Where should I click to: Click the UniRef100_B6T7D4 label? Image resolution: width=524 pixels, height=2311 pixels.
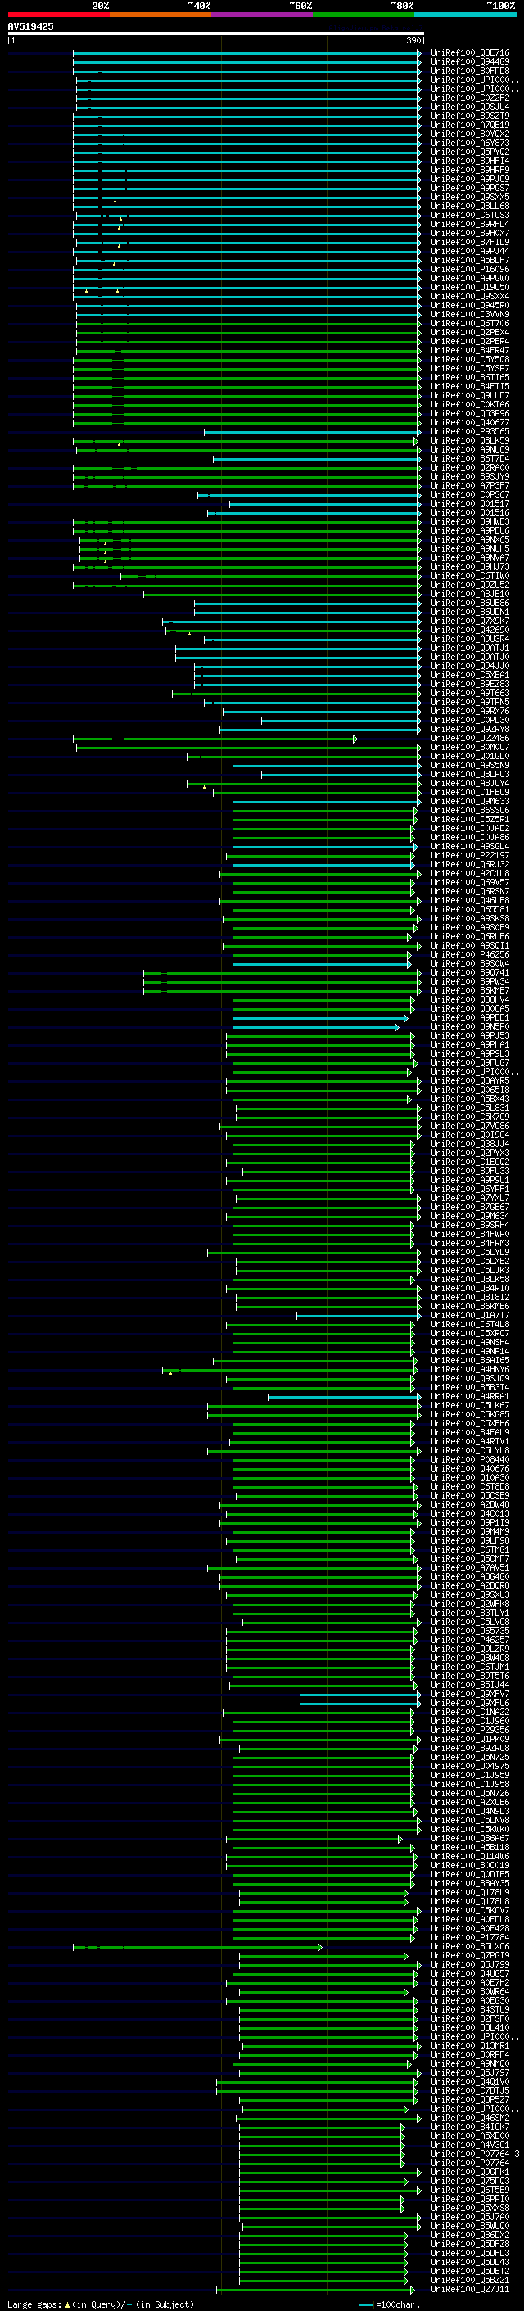click(x=469, y=458)
